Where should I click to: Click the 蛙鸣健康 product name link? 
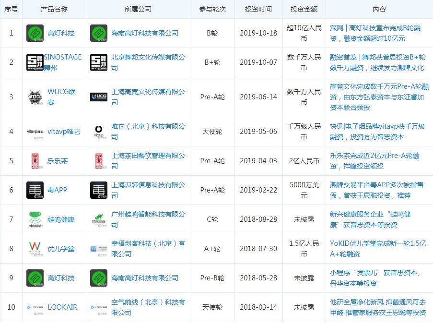pos(61,219)
